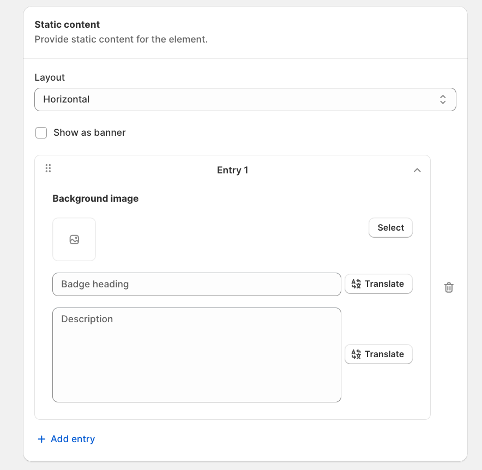This screenshot has height=470, width=482.
Task: Click the image placeholder icon
Action: [x=74, y=239]
